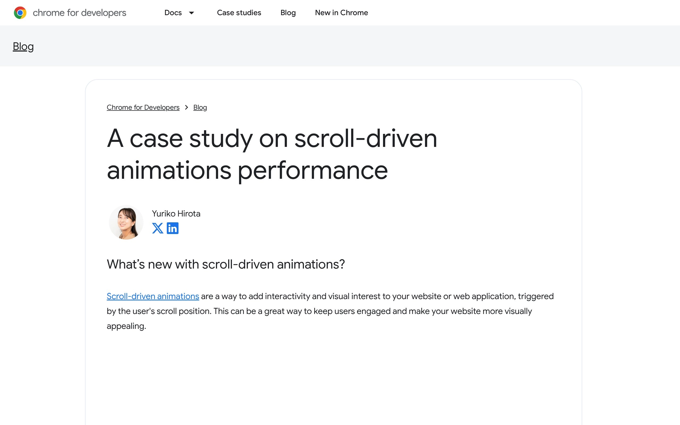Open the author's X (Twitter) profile icon
This screenshot has height=425, width=680.
point(158,228)
